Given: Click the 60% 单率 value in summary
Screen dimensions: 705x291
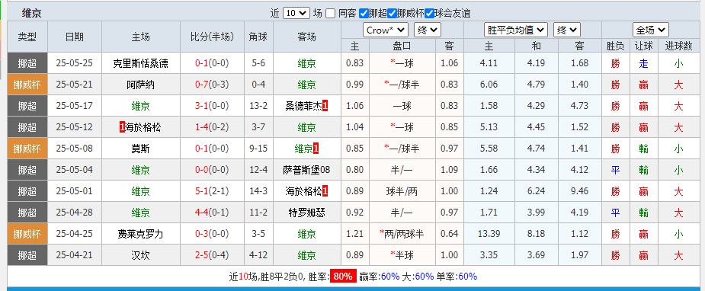Looking at the screenshot, I should (468, 277).
